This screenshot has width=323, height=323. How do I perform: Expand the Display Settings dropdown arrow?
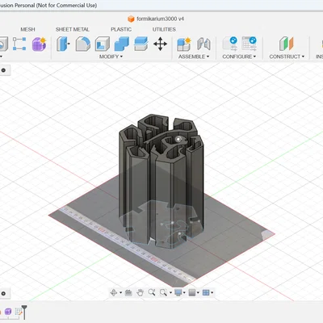pos(184,292)
